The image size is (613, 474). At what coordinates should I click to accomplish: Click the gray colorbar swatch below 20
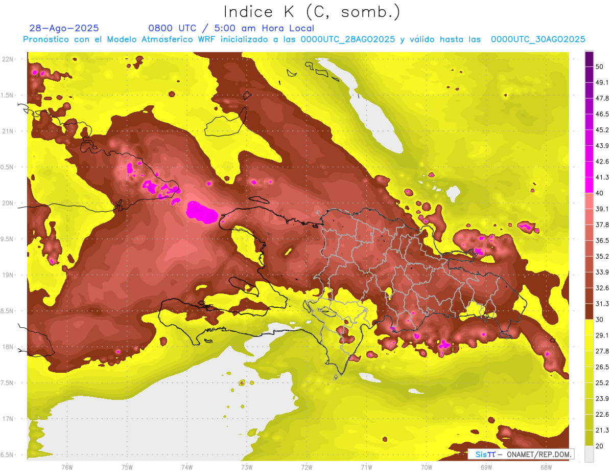pos(589,454)
